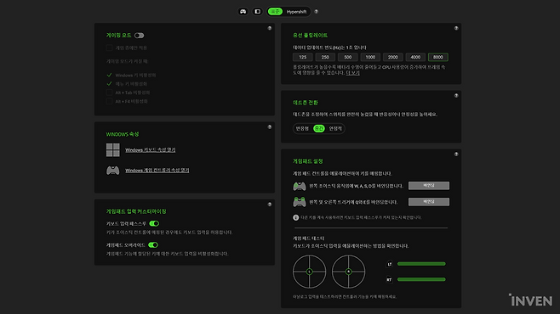Open the gamepad view icon in the top bar
560x314 pixels.
[x=243, y=11]
